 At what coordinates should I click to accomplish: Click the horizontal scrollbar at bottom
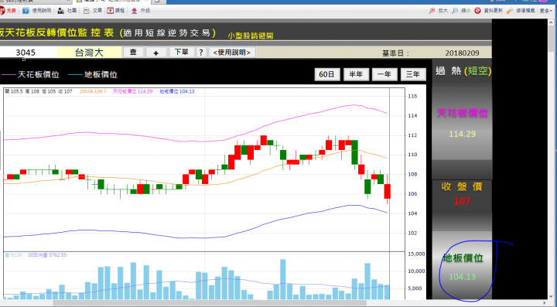pyautogui.click(x=209, y=302)
